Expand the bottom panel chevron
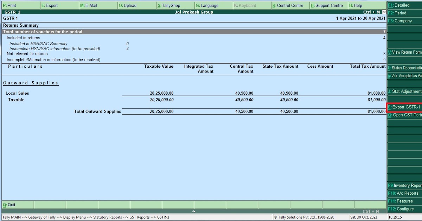This screenshot has width=422, height=221. 193,212
